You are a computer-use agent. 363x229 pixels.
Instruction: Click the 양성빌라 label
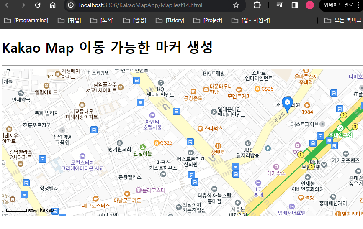pyautogui.click(x=49, y=188)
